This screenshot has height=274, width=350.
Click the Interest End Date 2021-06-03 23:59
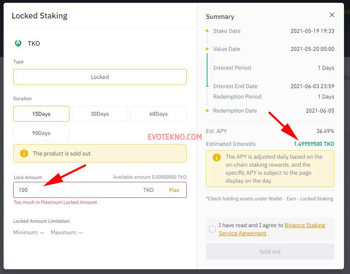click(312, 86)
